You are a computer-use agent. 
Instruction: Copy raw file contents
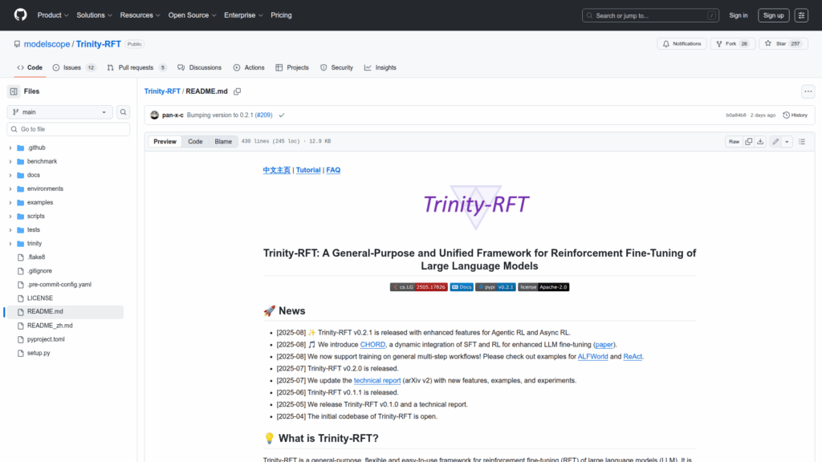coord(748,142)
